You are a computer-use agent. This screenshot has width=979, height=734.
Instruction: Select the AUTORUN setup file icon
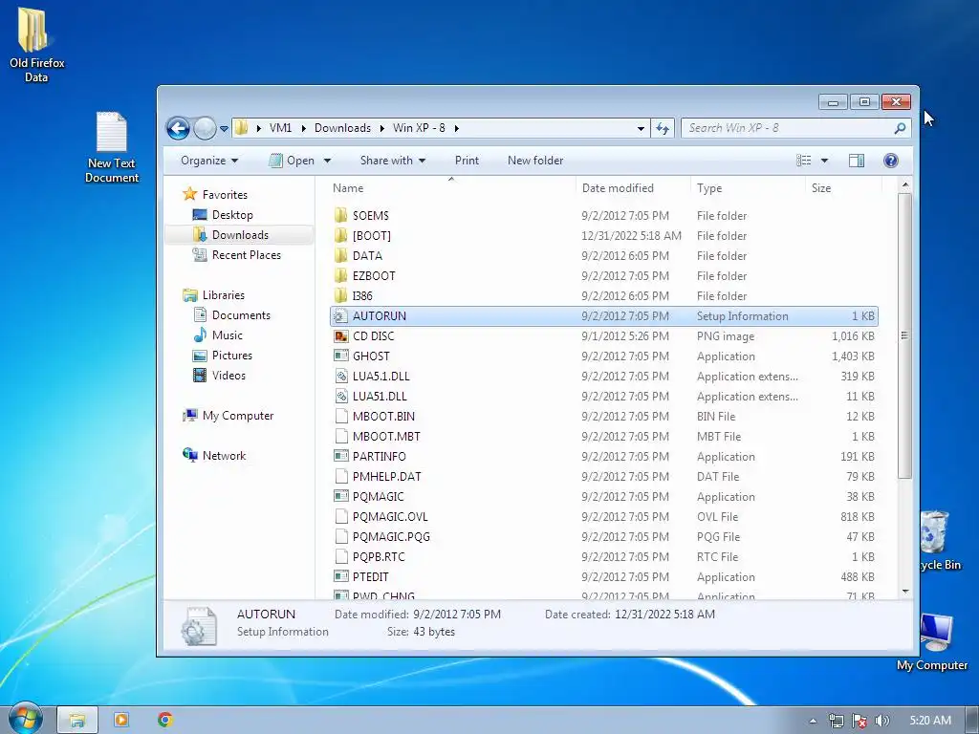point(341,315)
